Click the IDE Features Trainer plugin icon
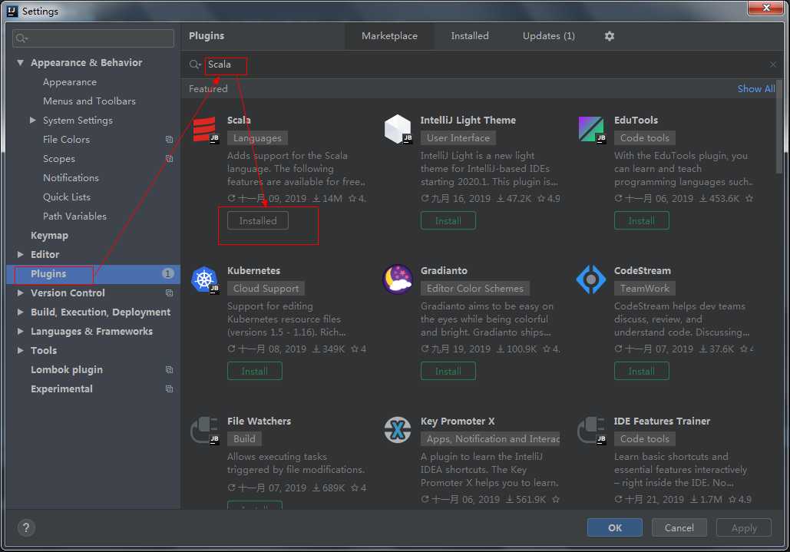Screen dimensions: 790x552 [x=591, y=430]
